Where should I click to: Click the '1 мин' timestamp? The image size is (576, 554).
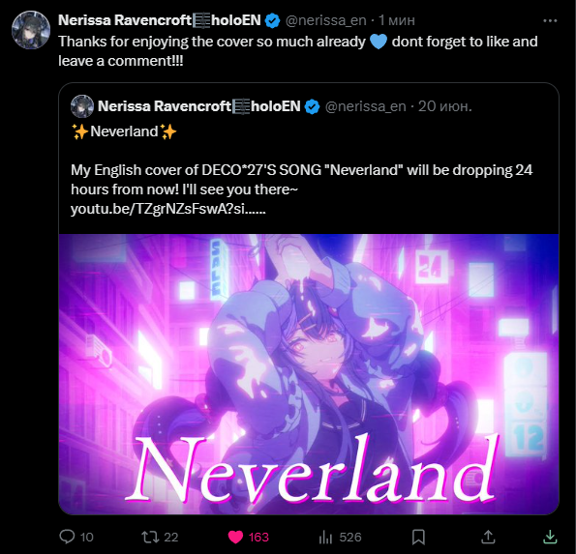[x=397, y=20]
